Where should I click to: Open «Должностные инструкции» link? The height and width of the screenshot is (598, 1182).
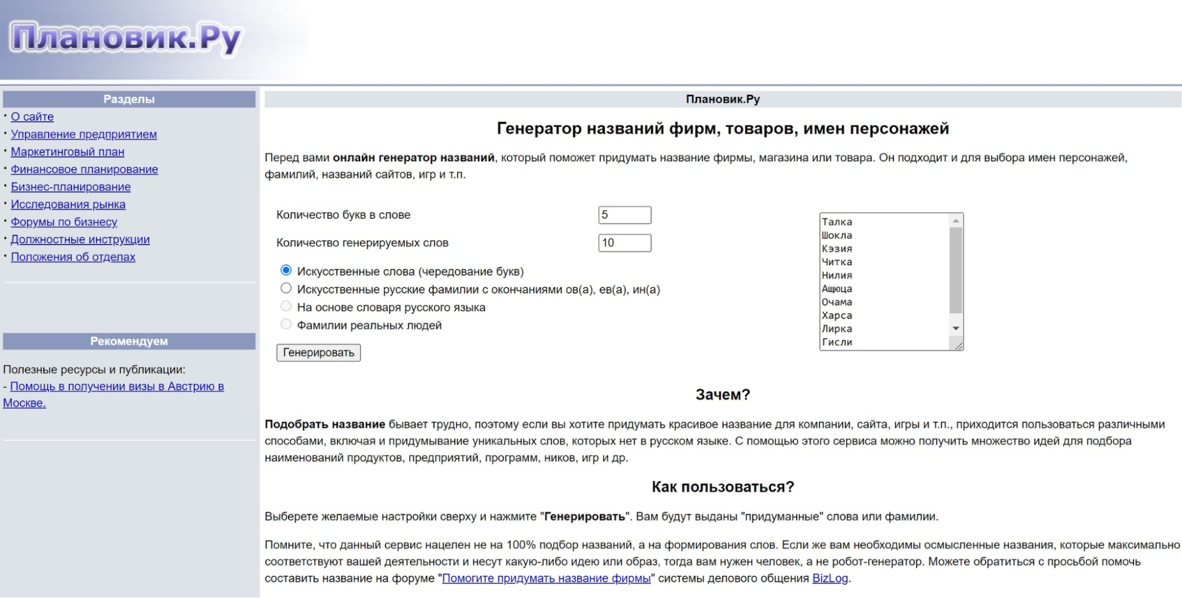pyautogui.click(x=80, y=239)
